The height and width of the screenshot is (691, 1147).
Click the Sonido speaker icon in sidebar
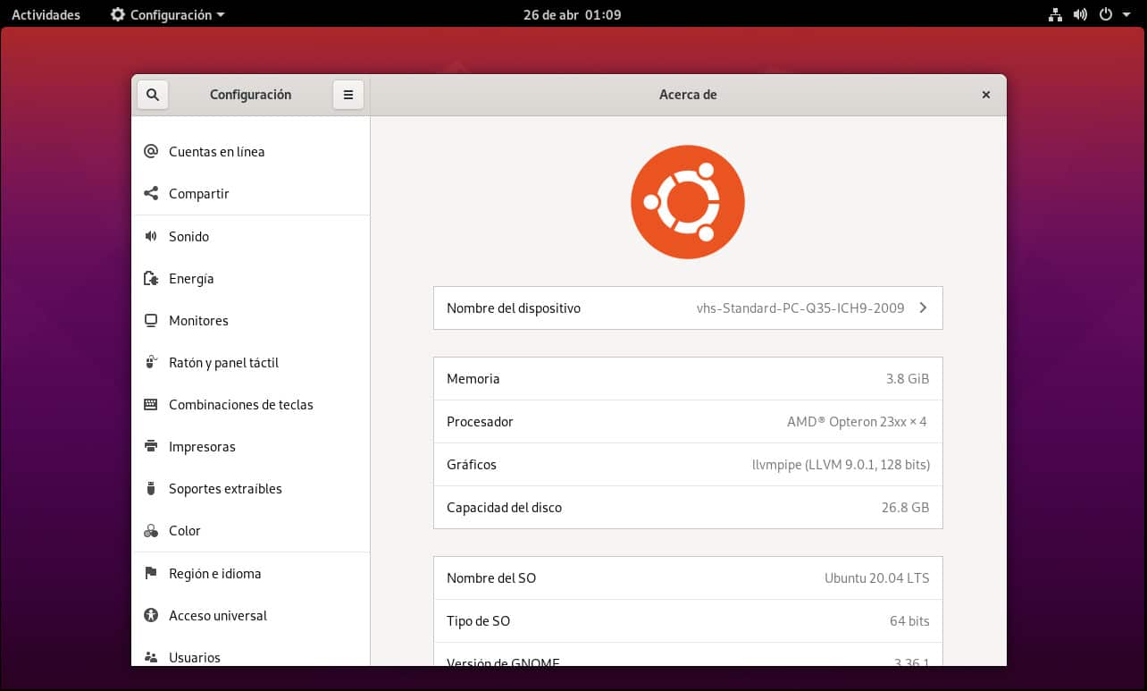click(151, 237)
